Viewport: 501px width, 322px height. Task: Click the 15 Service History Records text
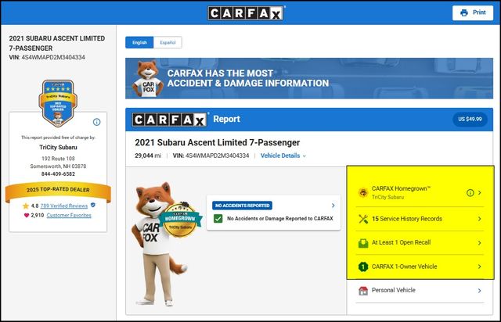(x=407, y=219)
